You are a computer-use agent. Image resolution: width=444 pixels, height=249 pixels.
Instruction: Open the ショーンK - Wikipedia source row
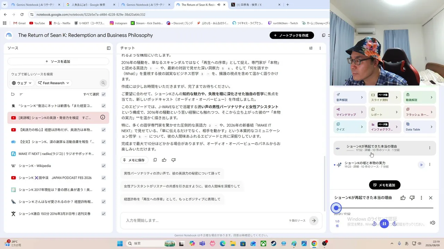click(58, 166)
